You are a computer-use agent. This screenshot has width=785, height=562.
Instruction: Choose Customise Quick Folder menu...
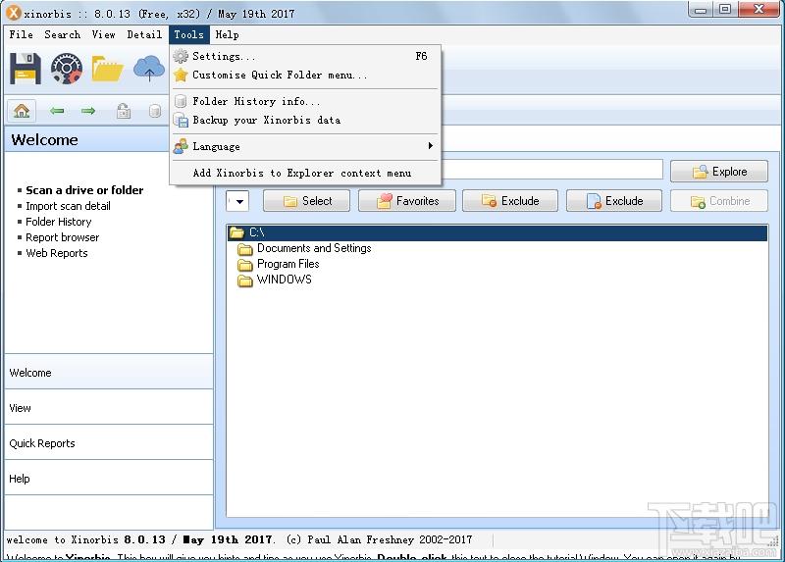pos(305,76)
